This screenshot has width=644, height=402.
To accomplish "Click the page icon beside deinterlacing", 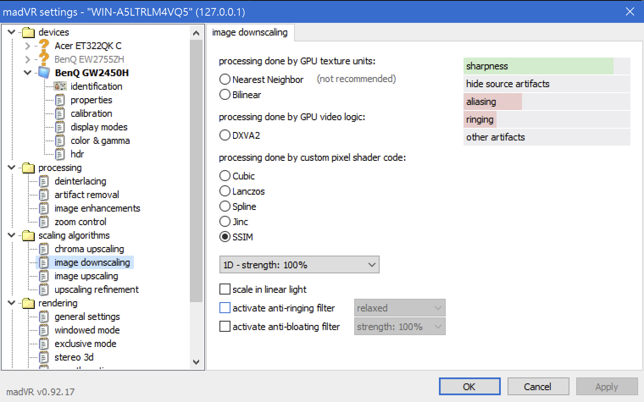I will point(44,181).
